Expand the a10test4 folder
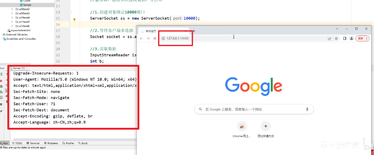Screen dimensions: 374x155 pyautogui.click(x=12, y=18)
